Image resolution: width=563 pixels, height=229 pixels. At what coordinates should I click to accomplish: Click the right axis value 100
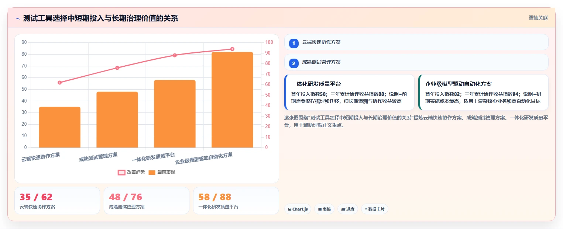(x=269, y=42)
